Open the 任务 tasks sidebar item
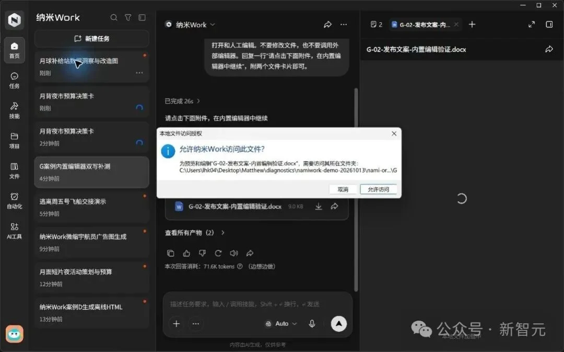564x352 pixels. click(15, 80)
